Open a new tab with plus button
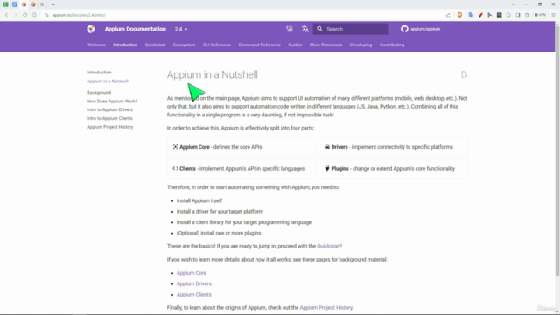Viewport: 560px width, 315px height. 52,4
